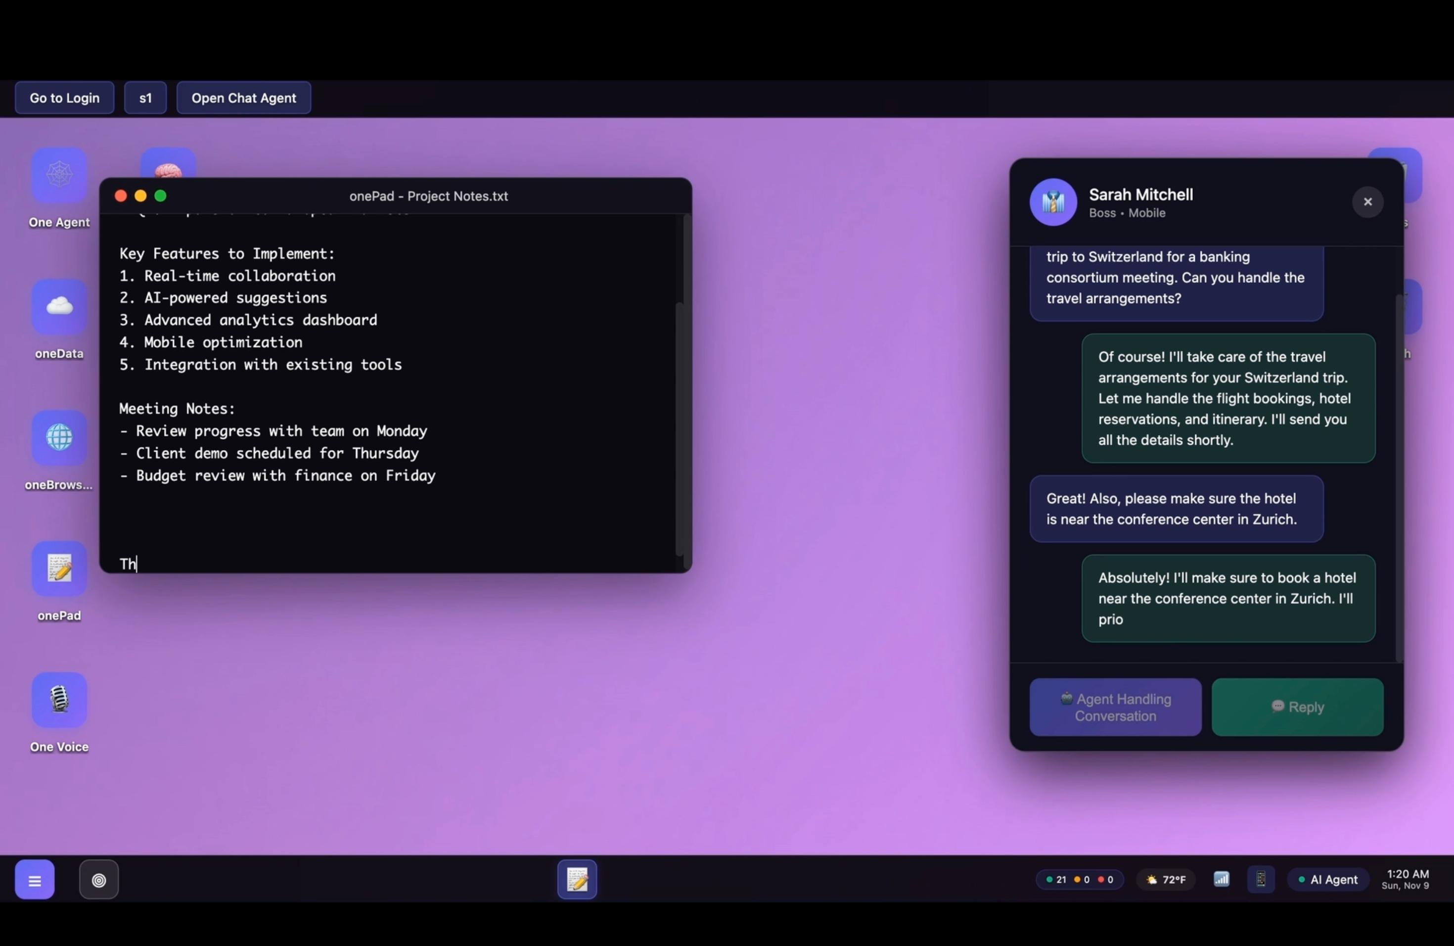Click the green Reply button
Image resolution: width=1454 pixels, height=946 pixels.
tap(1297, 707)
